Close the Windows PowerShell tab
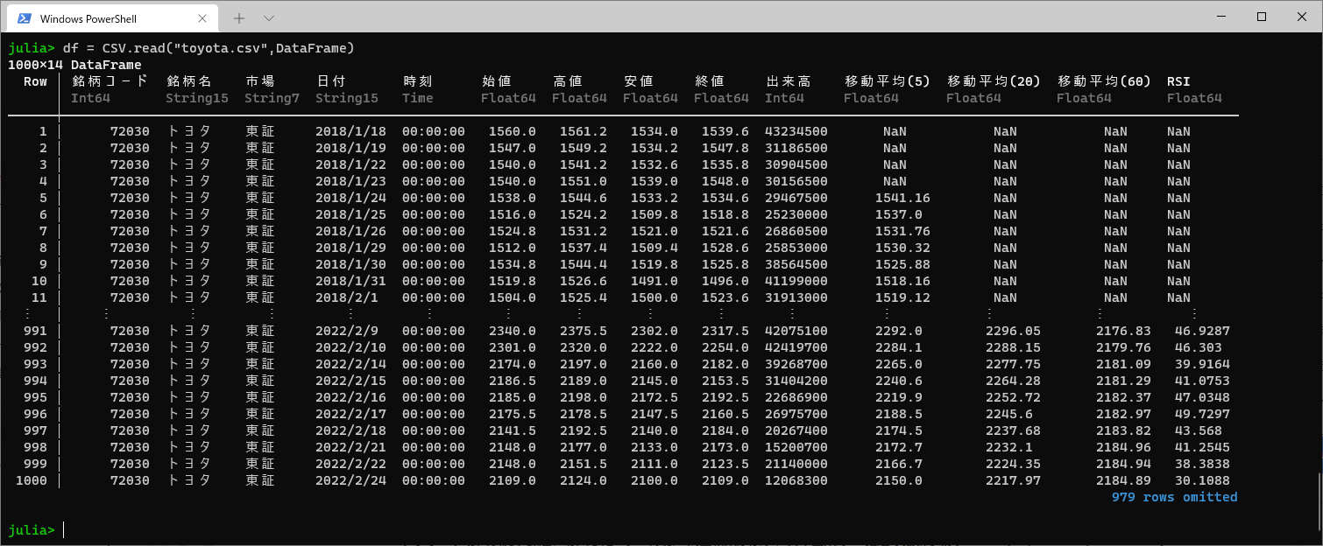Image resolution: width=1323 pixels, height=546 pixels. point(203,18)
